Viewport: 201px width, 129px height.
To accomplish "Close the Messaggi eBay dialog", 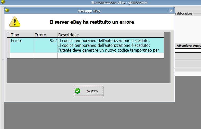I will [x=171, y=11].
